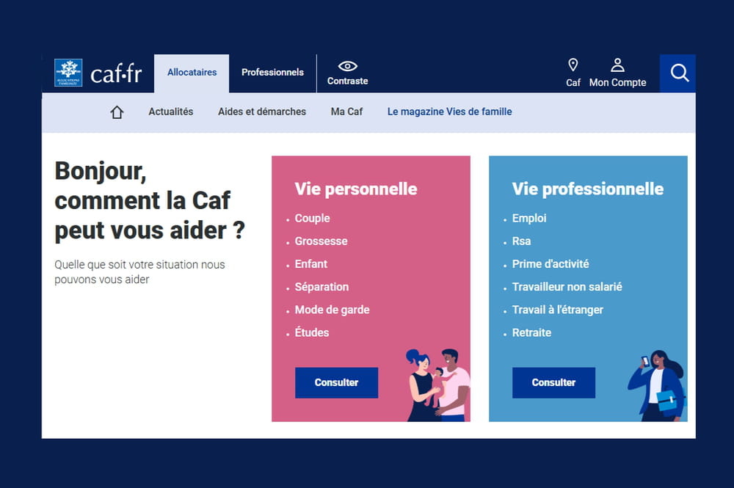The width and height of the screenshot is (734, 488).
Task: Click the 'Quelle que soit votre situation' text
Action: [x=139, y=272]
